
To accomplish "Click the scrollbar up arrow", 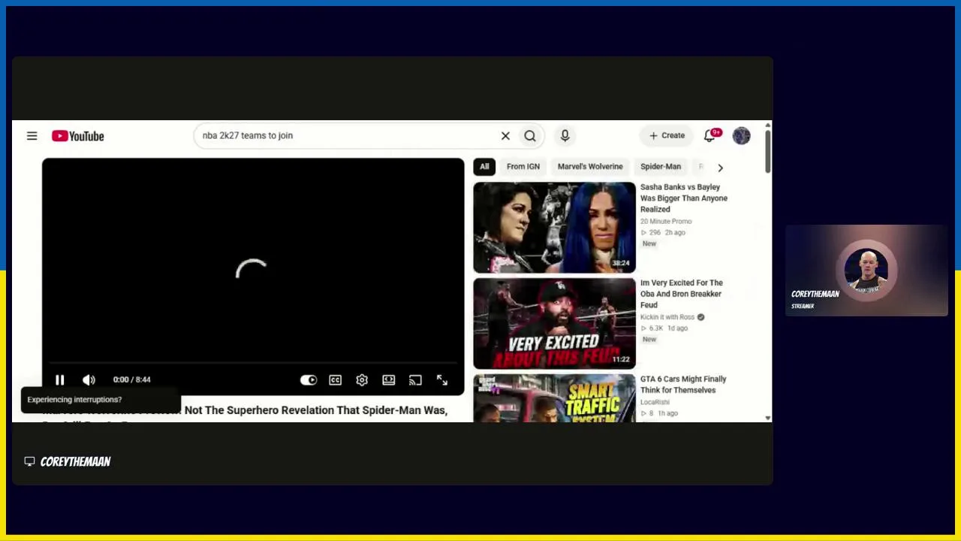I will [767, 125].
